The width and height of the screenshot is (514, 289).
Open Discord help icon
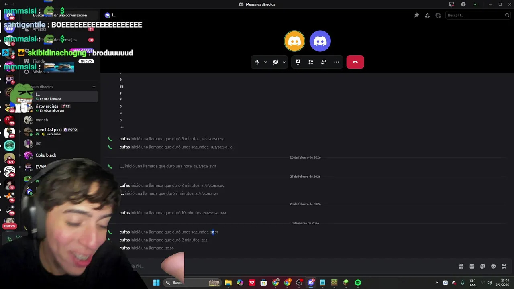tap(463, 4)
